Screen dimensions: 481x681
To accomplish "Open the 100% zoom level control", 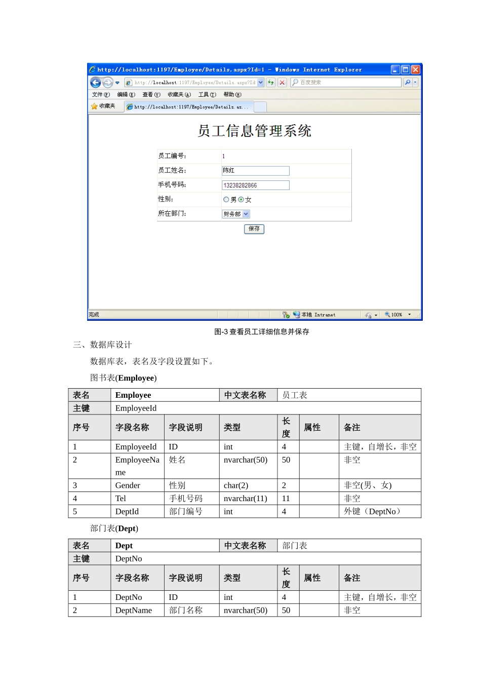I will pyautogui.click(x=397, y=315).
